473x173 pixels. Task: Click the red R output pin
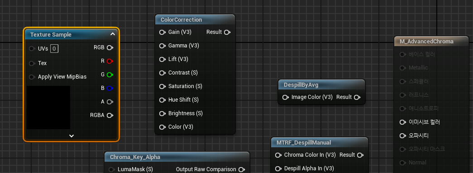coord(110,61)
